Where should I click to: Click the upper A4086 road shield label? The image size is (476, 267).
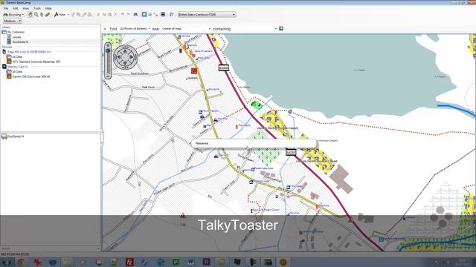[x=223, y=67]
